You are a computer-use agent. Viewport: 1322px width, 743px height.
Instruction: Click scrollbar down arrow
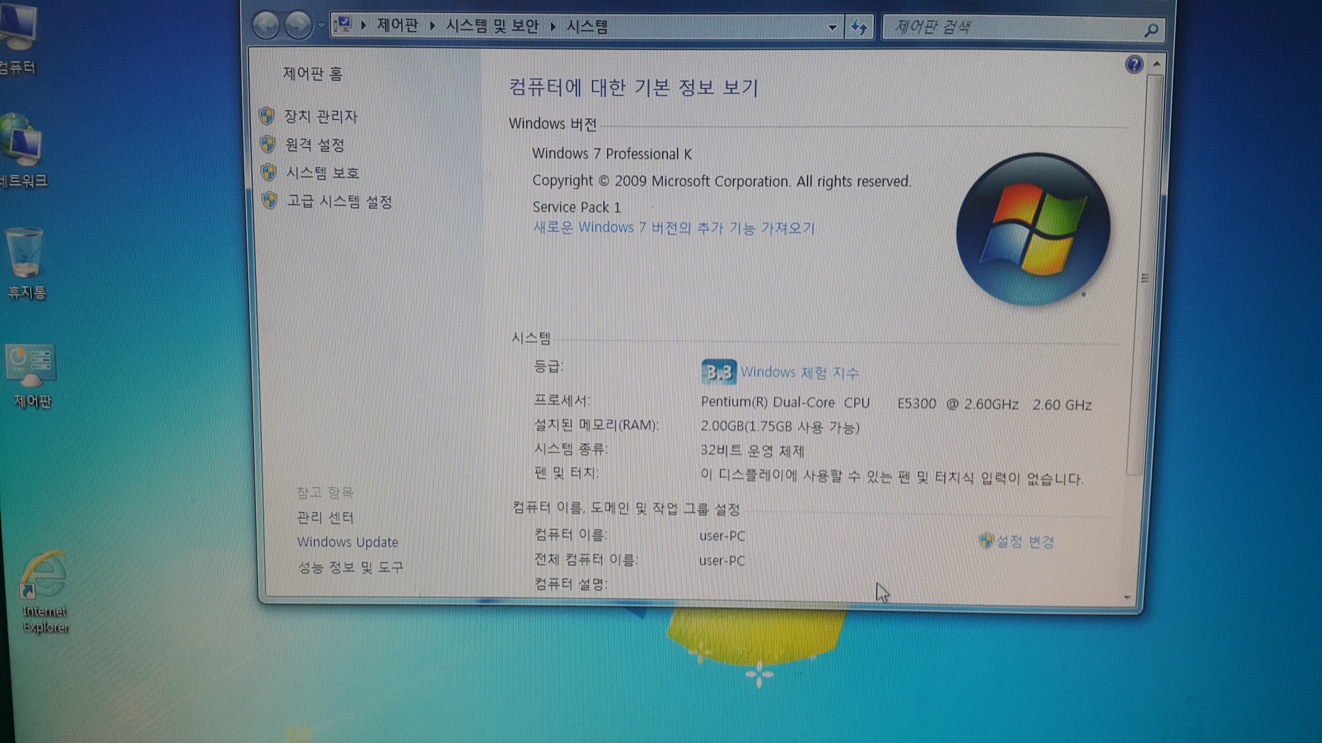click(1127, 597)
